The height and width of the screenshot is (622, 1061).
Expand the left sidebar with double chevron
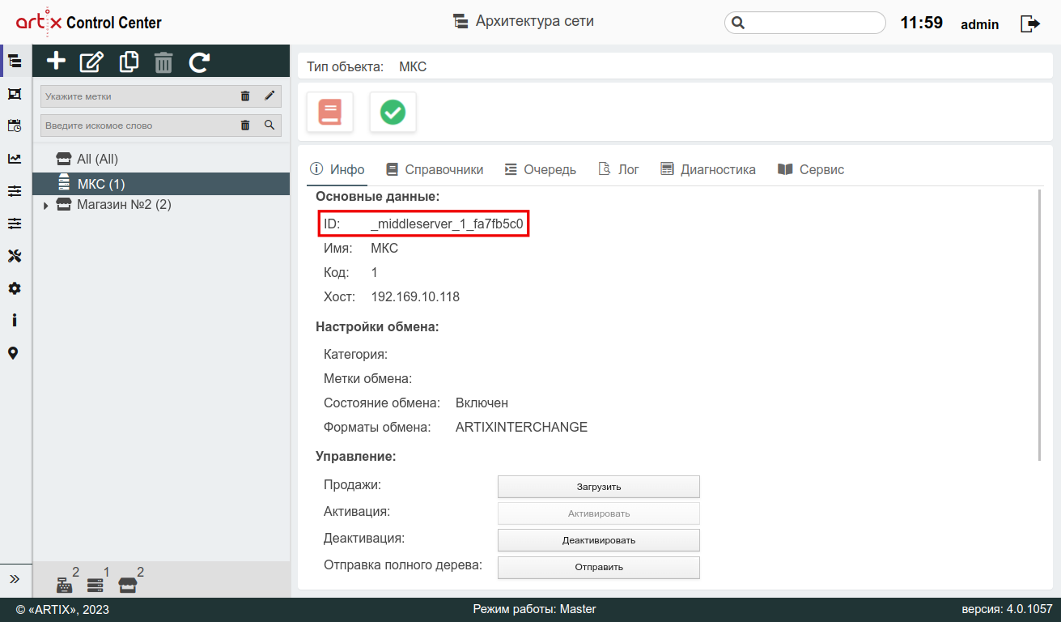(14, 579)
